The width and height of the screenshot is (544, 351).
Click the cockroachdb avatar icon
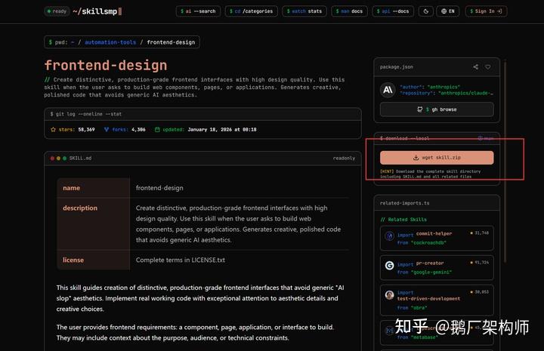tap(389, 236)
